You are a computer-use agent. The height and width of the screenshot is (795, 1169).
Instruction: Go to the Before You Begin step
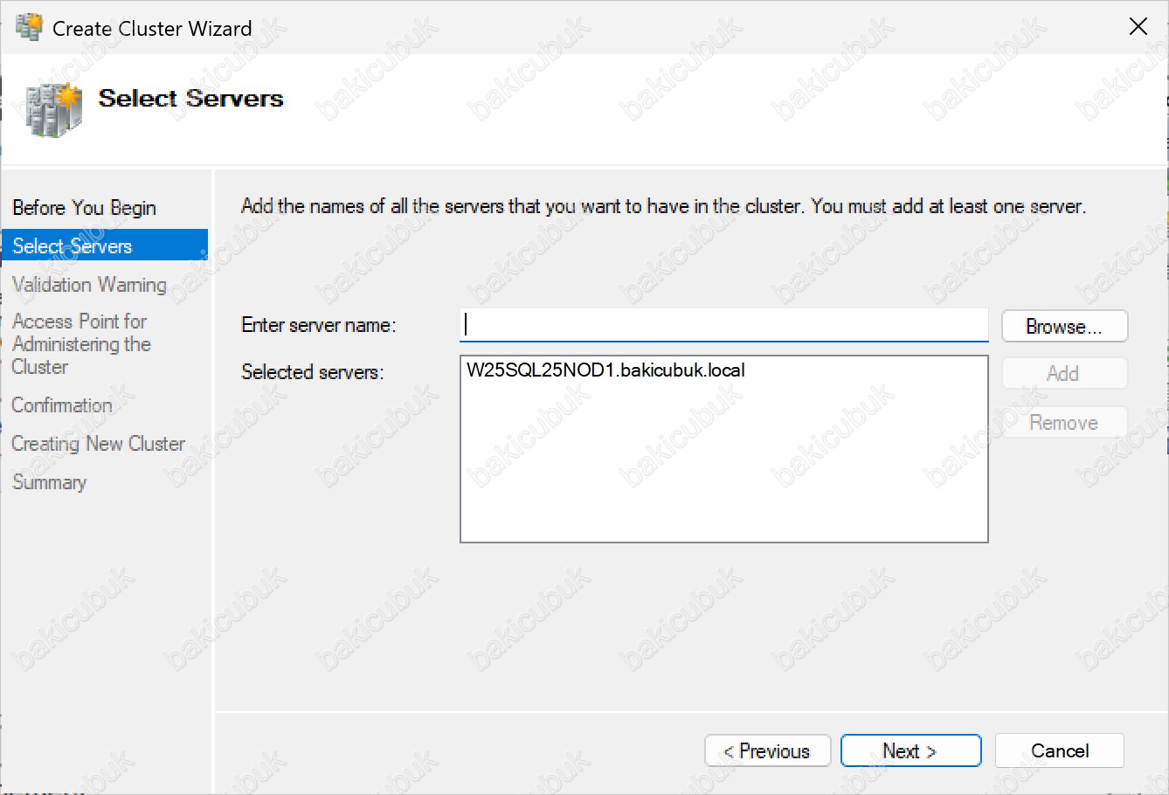pos(84,208)
